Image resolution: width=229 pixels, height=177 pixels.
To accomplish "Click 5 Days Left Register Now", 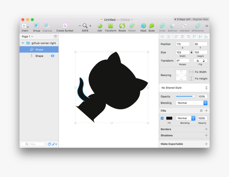I will [191, 19].
